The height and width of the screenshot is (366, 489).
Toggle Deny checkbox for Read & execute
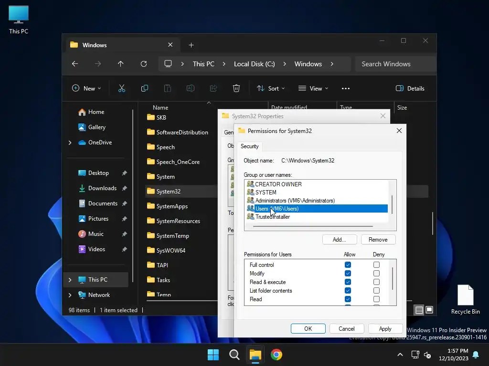(x=376, y=282)
